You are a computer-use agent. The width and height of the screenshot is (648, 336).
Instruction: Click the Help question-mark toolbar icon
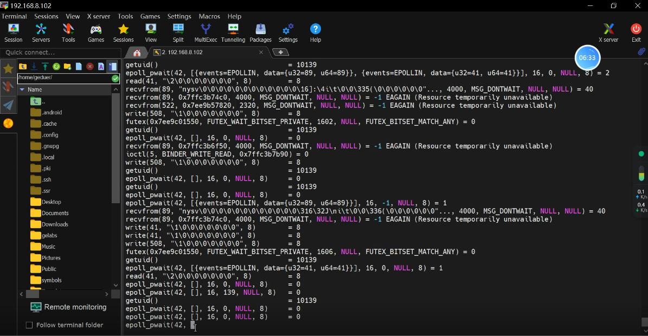coord(315,33)
